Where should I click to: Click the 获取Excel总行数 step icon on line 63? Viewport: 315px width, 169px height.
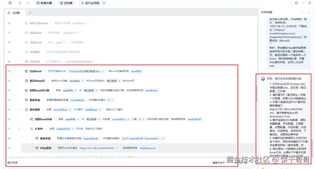click(x=26, y=90)
